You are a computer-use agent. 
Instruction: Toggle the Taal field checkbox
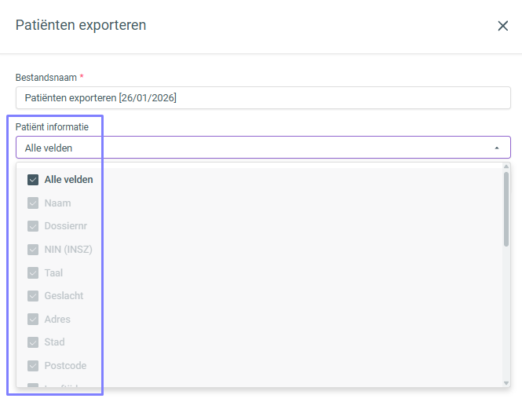pyautogui.click(x=33, y=273)
